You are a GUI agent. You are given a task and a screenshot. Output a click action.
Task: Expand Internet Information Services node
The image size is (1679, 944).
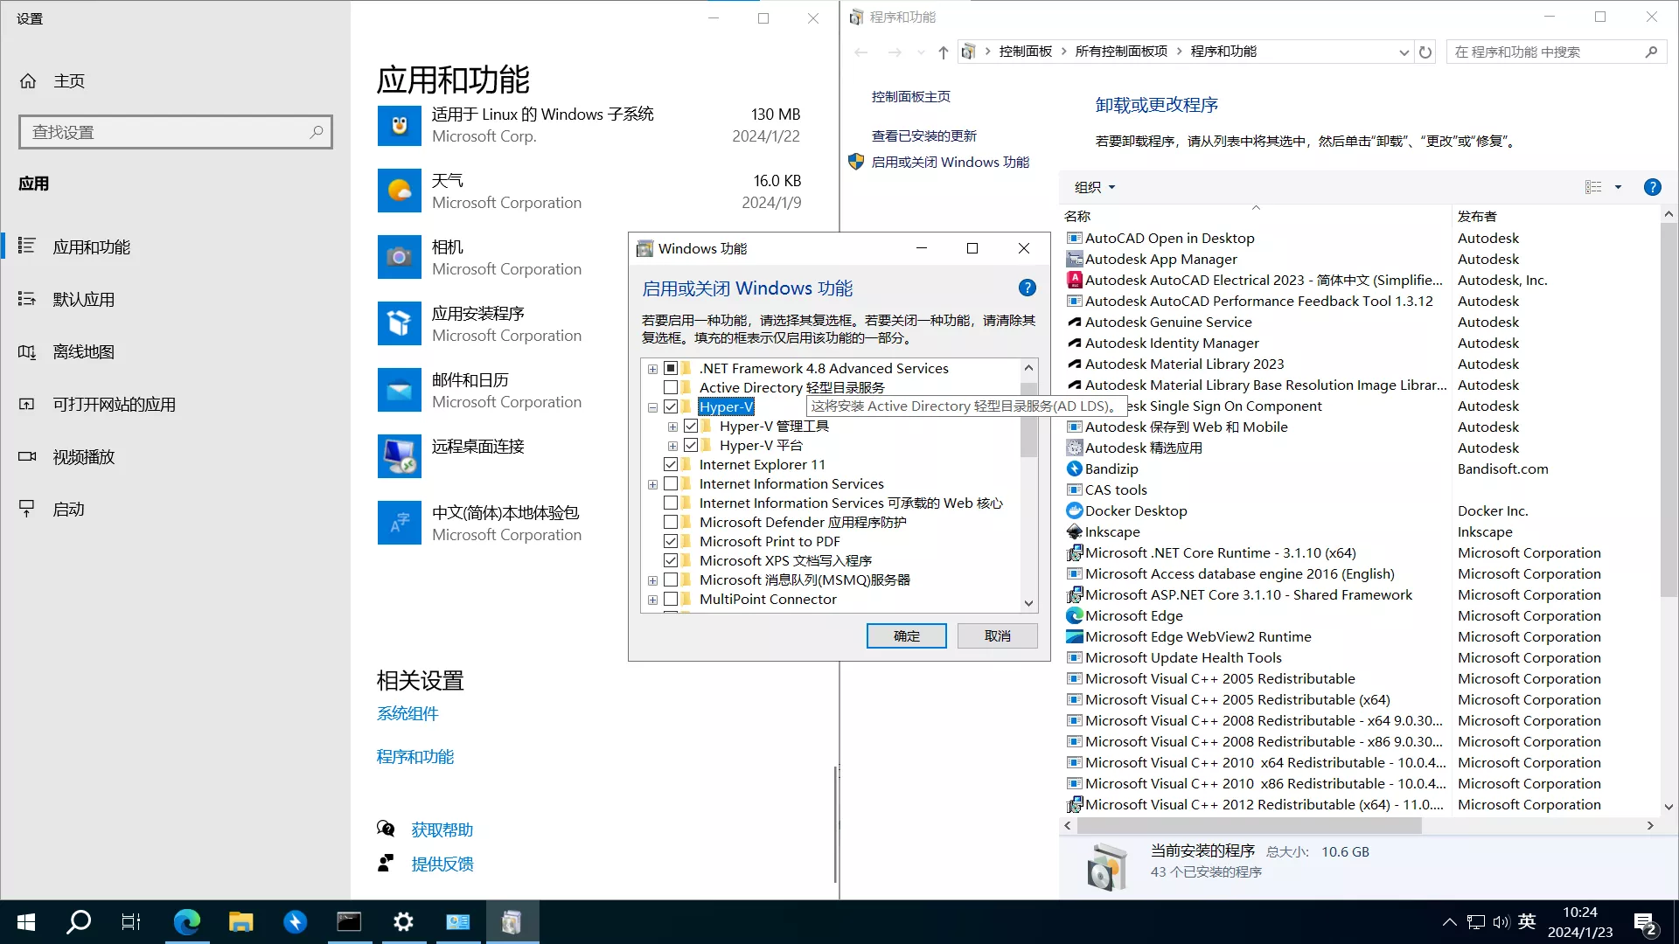[x=652, y=484]
